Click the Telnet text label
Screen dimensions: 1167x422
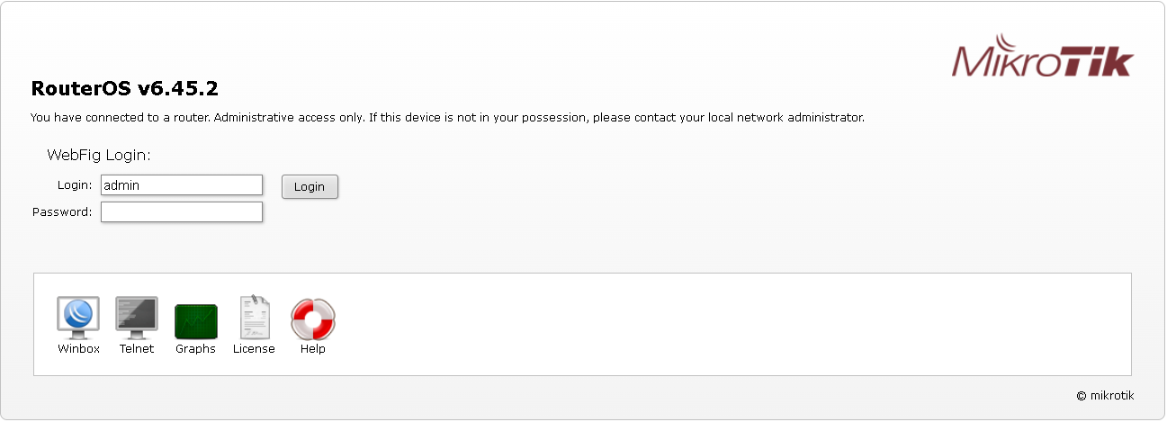[x=137, y=349]
